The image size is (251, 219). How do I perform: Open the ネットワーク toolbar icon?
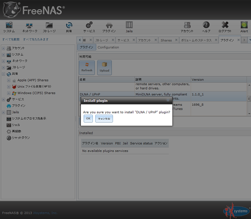29,26
